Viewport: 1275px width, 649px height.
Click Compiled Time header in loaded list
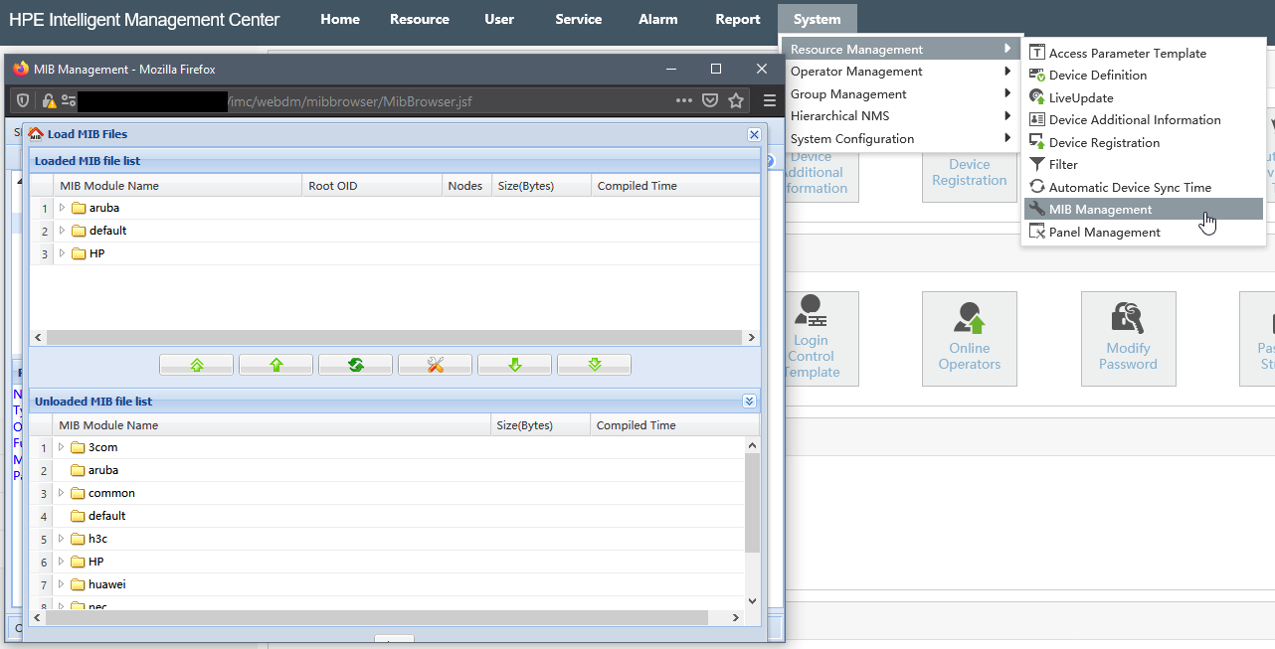pyautogui.click(x=674, y=186)
